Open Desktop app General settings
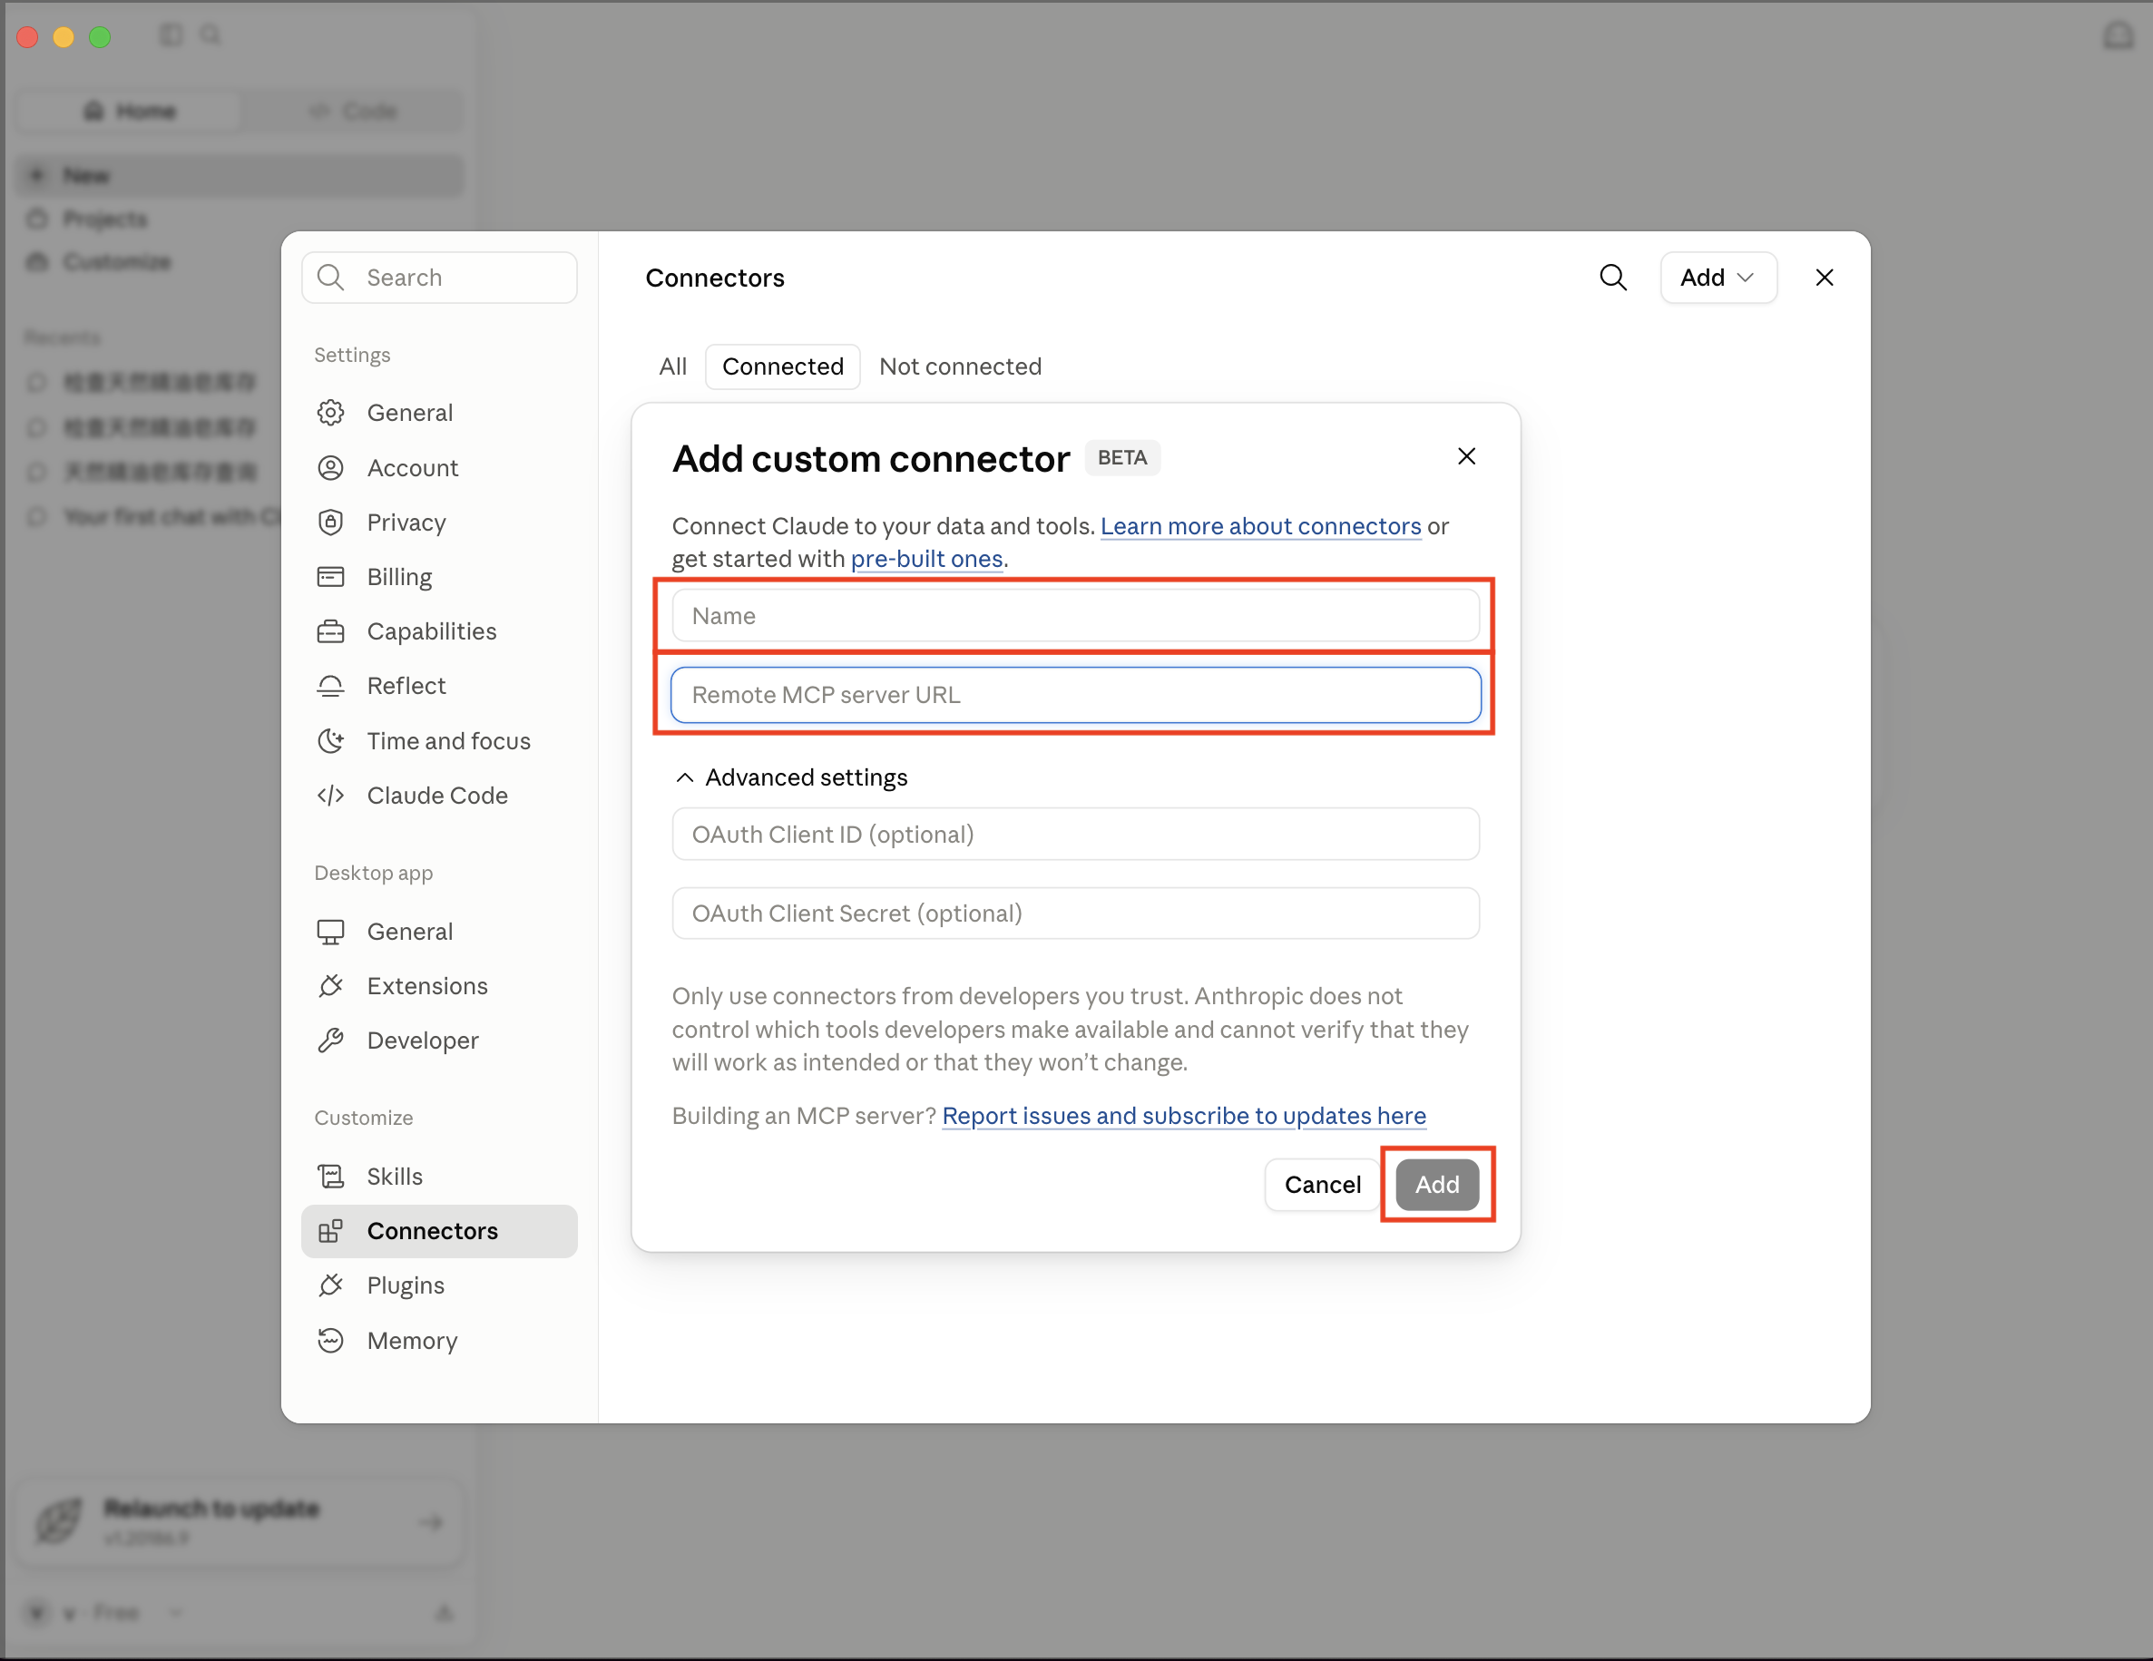This screenshot has height=1661, width=2153. (x=439, y=932)
